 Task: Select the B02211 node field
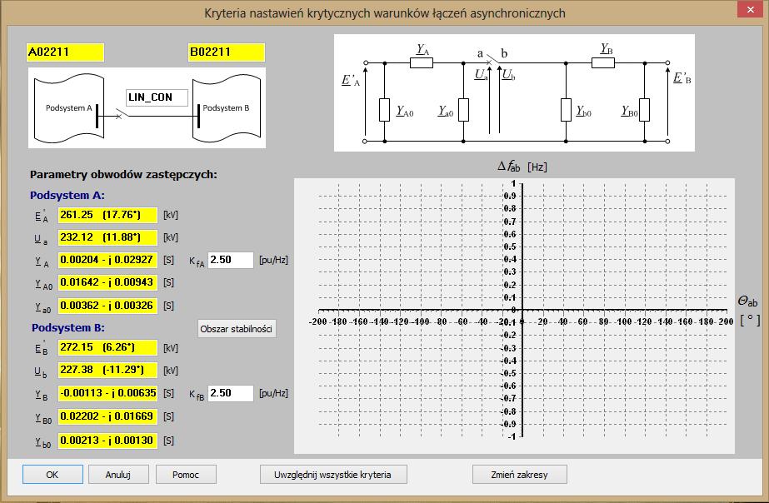coord(227,52)
